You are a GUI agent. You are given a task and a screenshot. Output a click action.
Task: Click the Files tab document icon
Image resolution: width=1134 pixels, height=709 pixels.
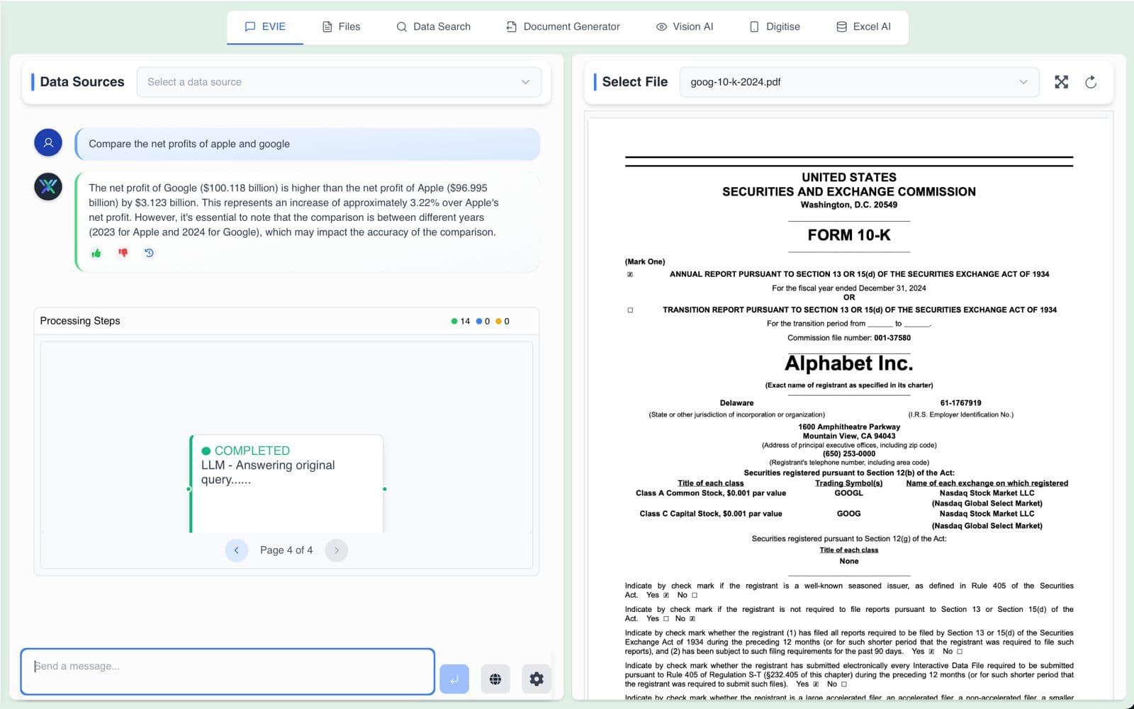coord(327,27)
